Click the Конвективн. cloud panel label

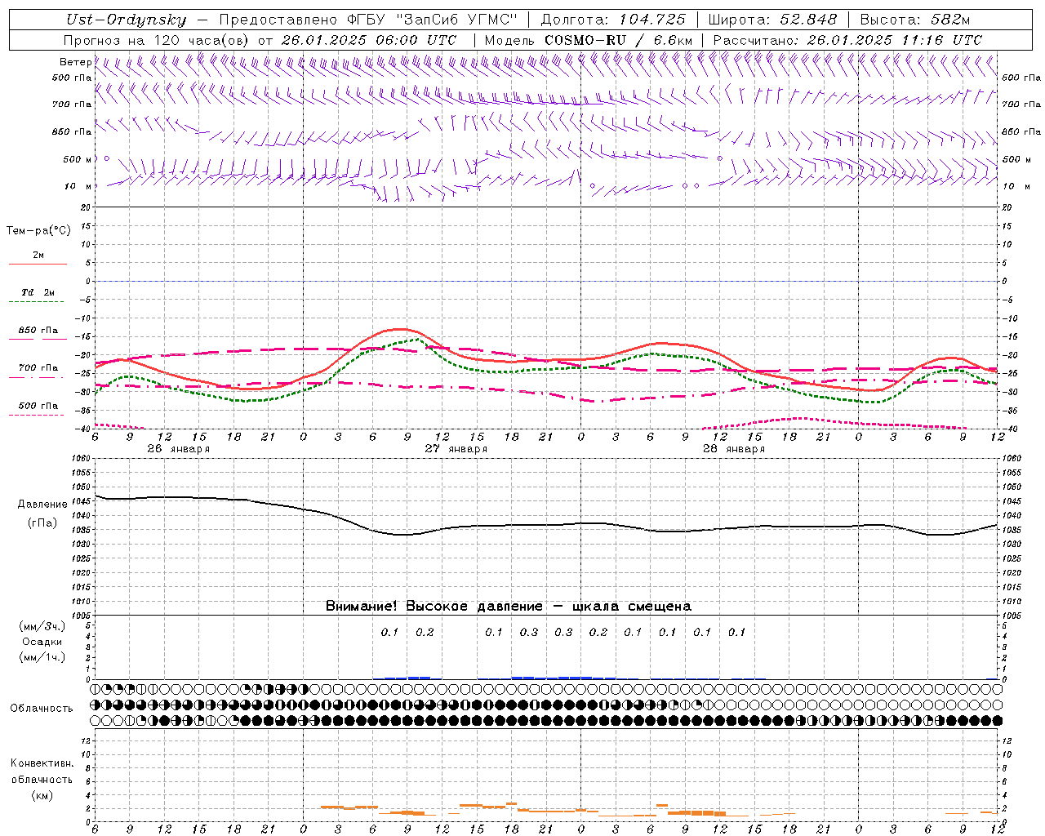[x=42, y=763]
